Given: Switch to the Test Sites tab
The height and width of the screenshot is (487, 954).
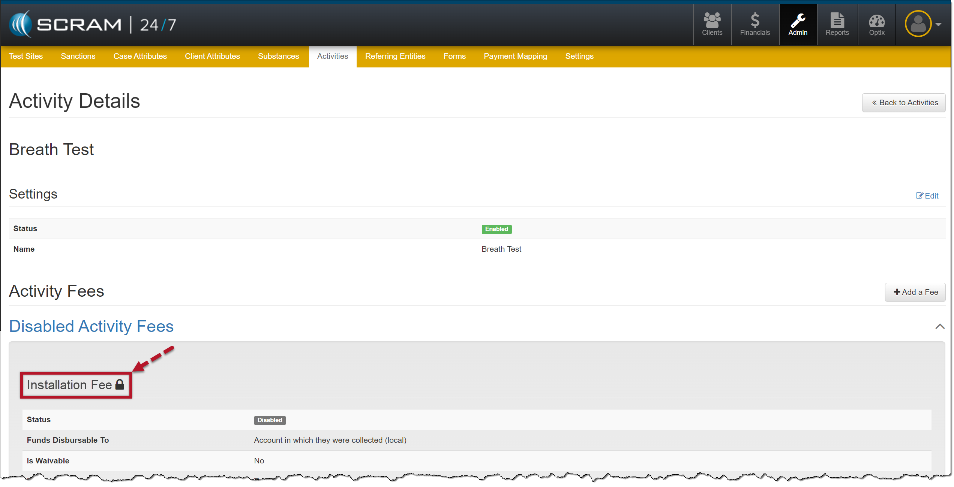Looking at the screenshot, I should pyautogui.click(x=25, y=56).
